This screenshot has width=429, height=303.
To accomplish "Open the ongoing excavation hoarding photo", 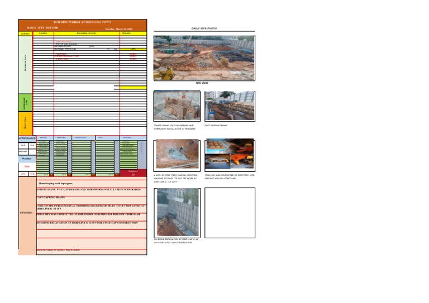I will pyautogui.click(x=177, y=213).
